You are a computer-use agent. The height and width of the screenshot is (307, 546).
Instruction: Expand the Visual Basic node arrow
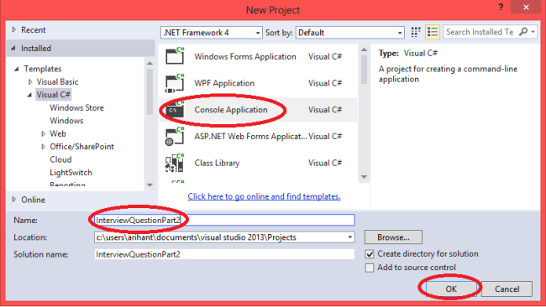[x=30, y=81]
